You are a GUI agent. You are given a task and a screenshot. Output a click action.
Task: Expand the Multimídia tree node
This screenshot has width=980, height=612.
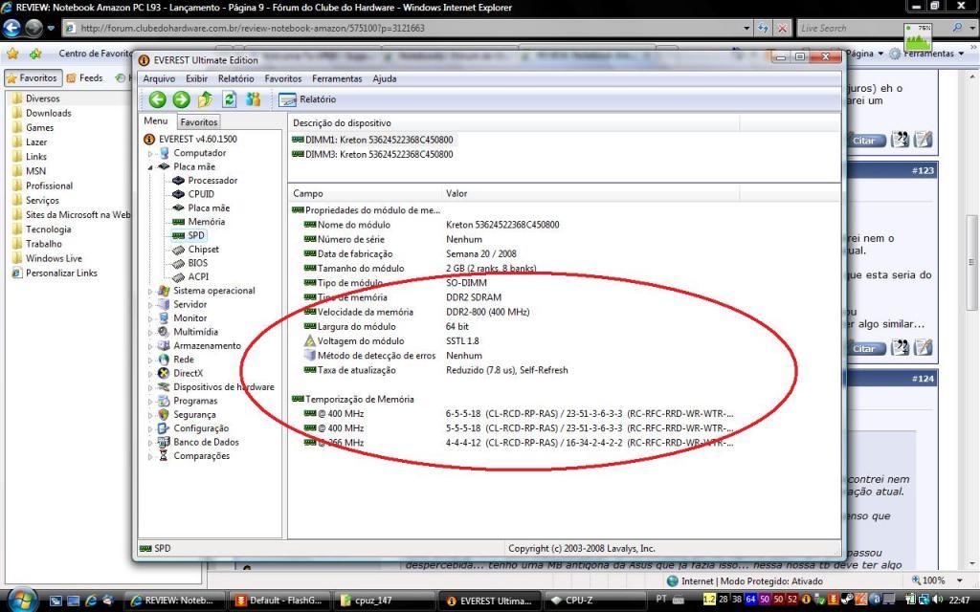150,332
